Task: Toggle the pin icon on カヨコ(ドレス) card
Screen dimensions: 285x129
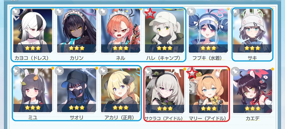Action: 16,12
